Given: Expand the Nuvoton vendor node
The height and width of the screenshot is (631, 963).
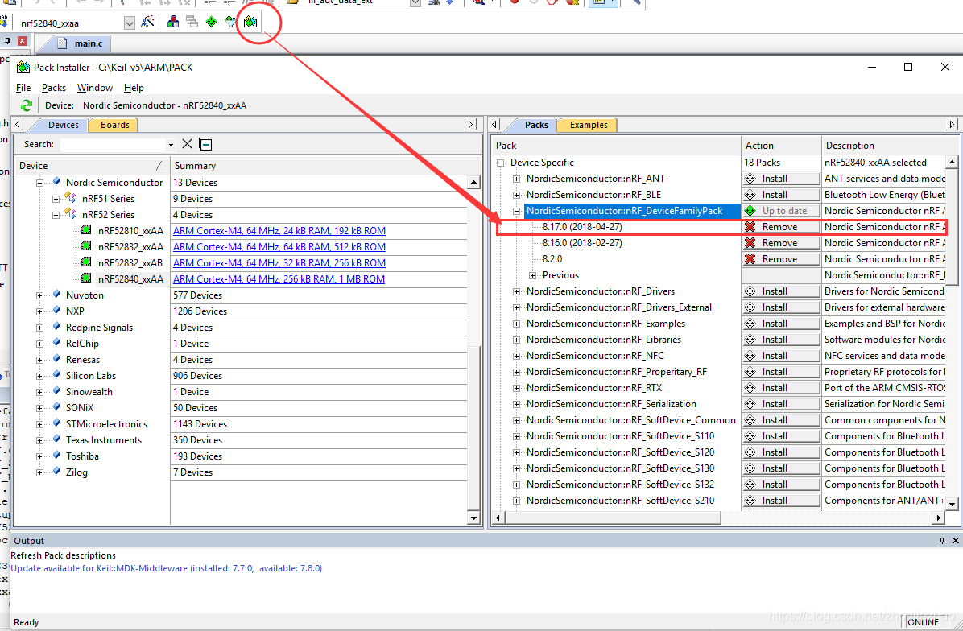Looking at the screenshot, I should click(x=40, y=295).
